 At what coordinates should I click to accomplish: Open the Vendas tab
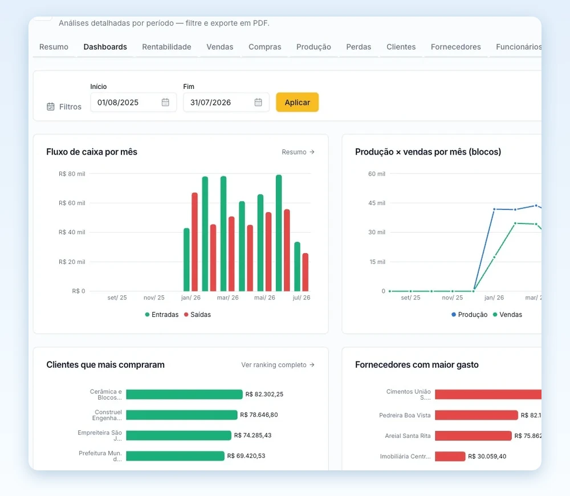(220, 47)
